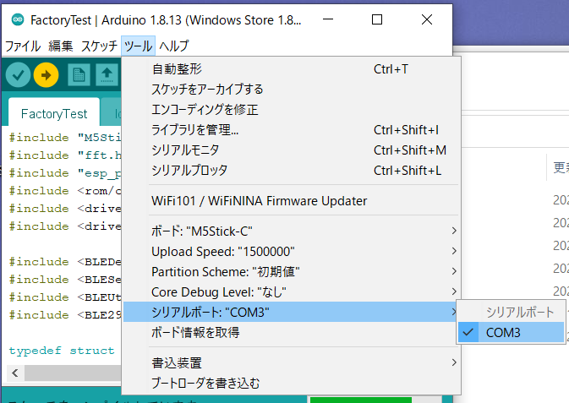
Task: Select the checked COM3 port option
Action: (x=503, y=333)
